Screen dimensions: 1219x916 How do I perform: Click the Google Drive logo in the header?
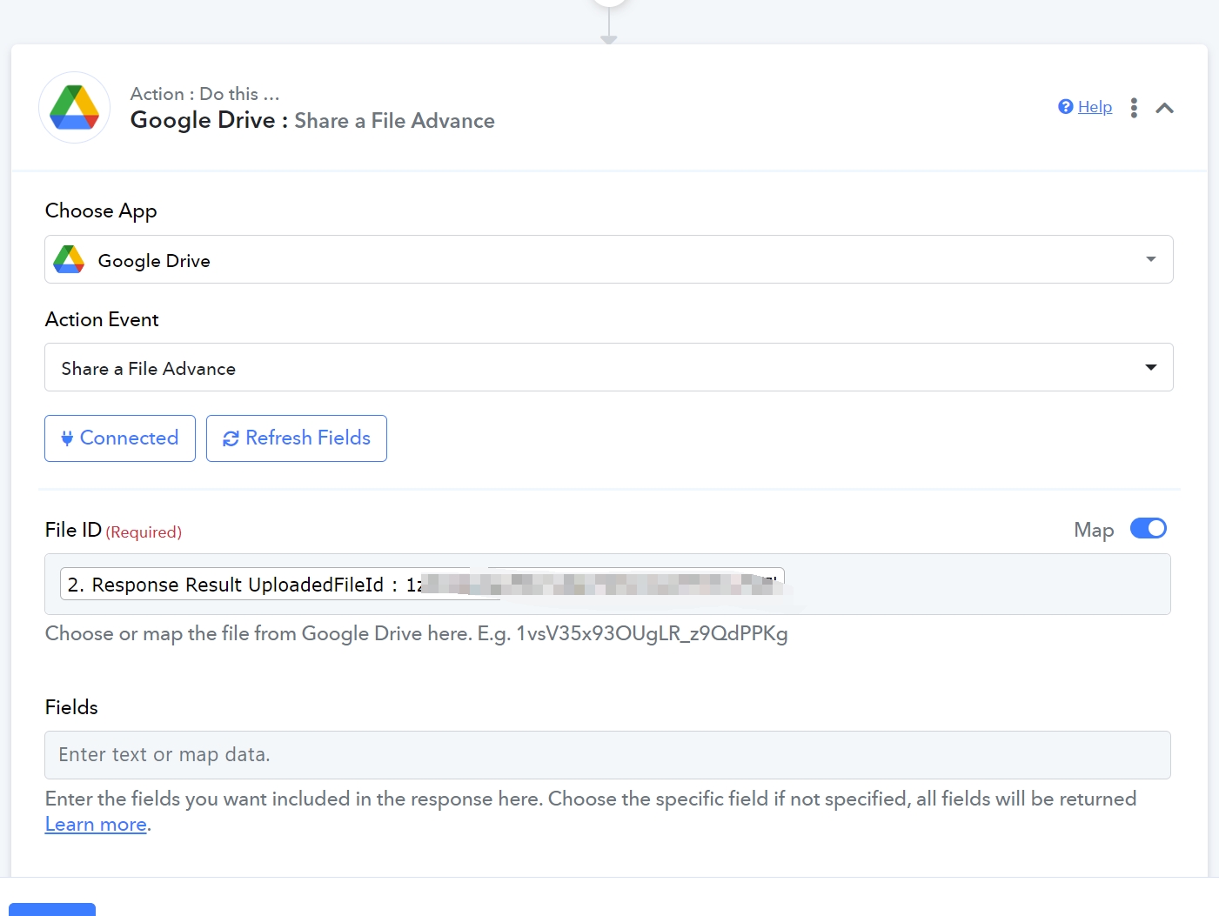[75, 108]
